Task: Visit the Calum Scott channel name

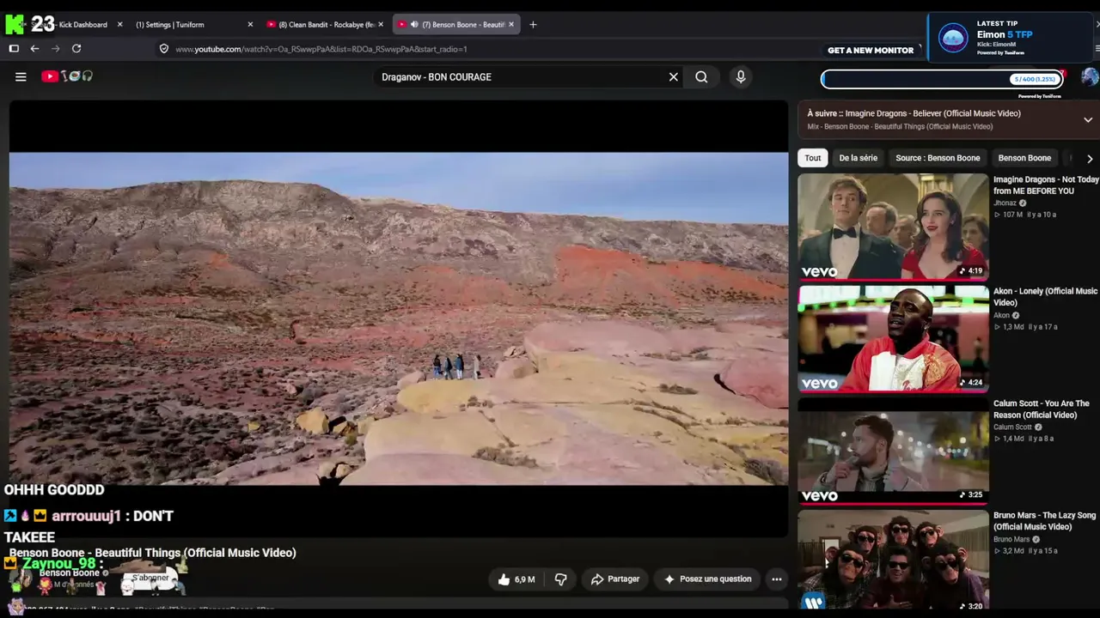Action: (1012, 427)
